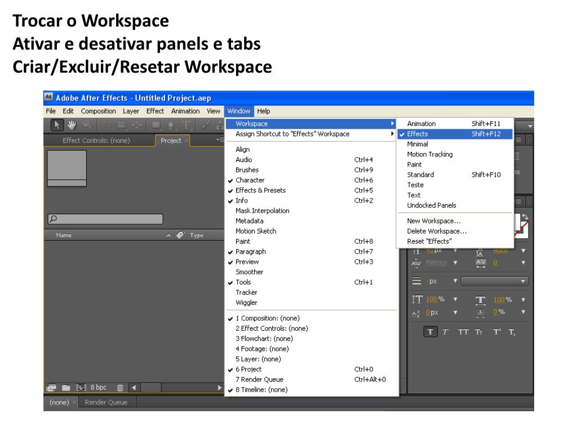Toggle Faux Italic text style
The height and width of the screenshot is (432, 577).
[445, 332]
